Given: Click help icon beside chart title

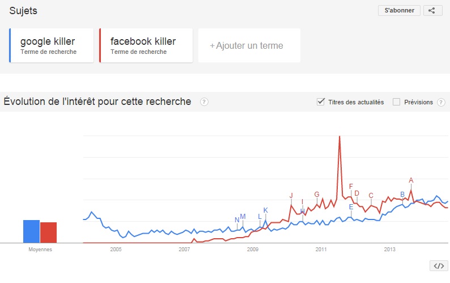Looking at the screenshot, I should [204, 102].
